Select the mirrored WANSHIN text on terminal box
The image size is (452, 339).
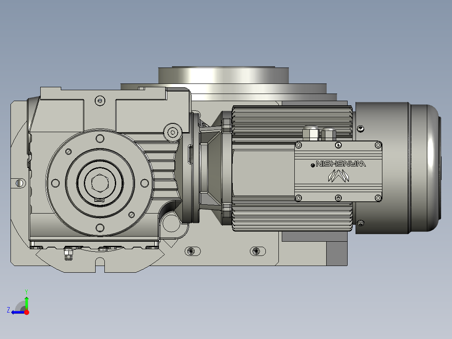coord(341,164)
